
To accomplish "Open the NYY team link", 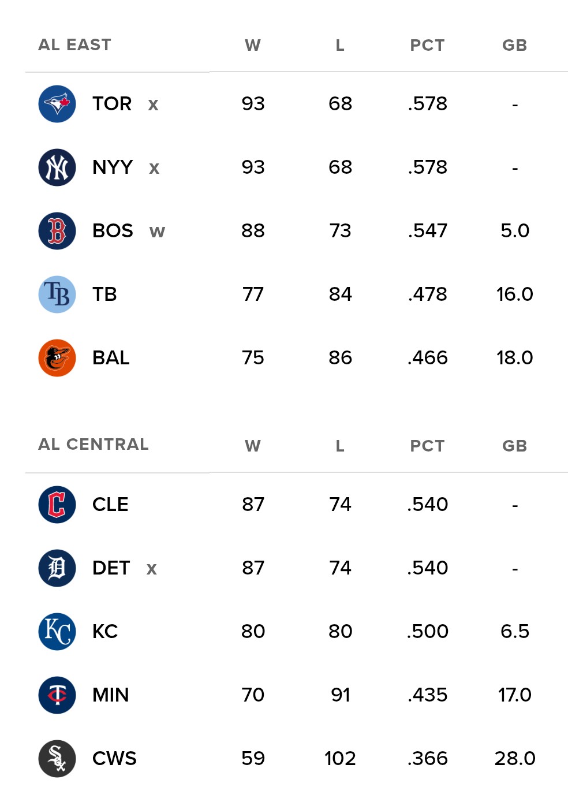I will point(113,167).
